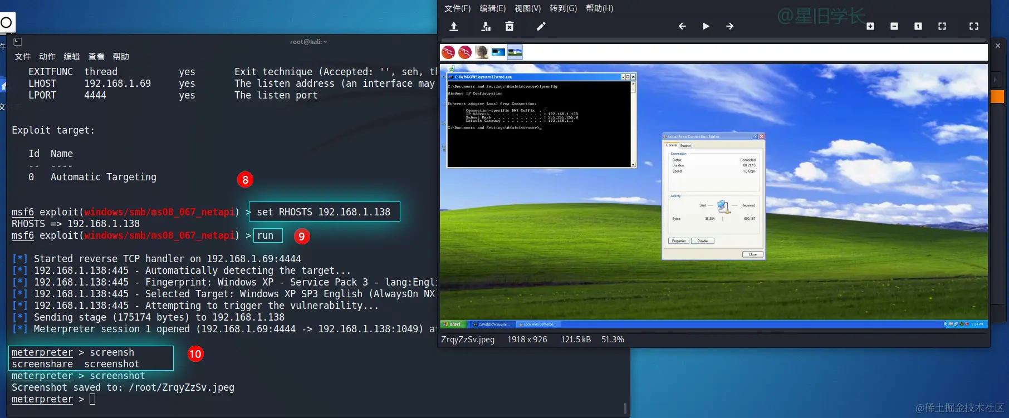Open 转到(G) menu in image viewer
Image resolution: width=1009 pixels, height=418 pixels.
point(563,8)
